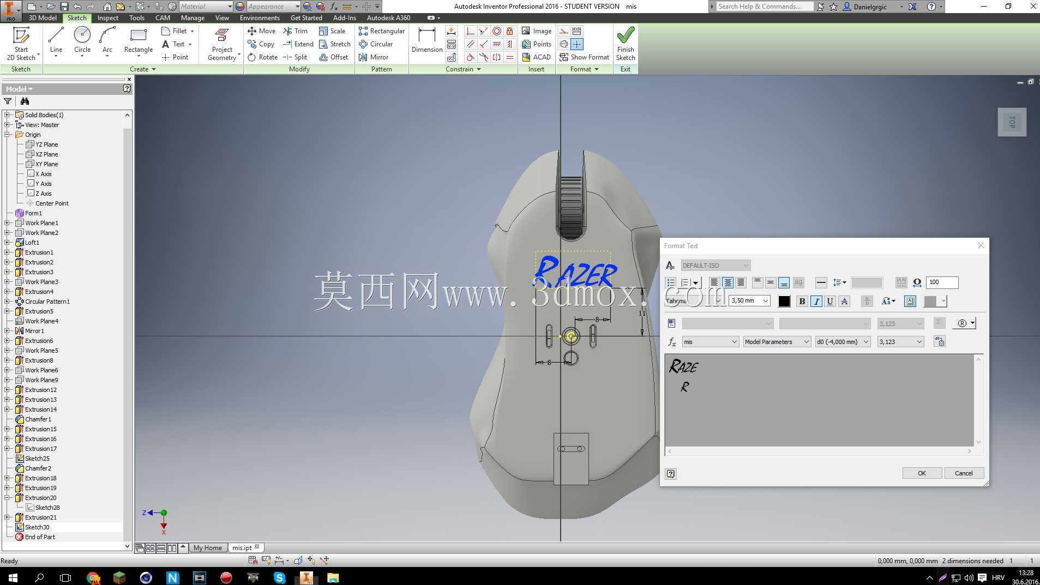This screenshot has width=1040, height=585.
Task: Apply the symmetric constraint icon
Action: [x=497, y=57]
